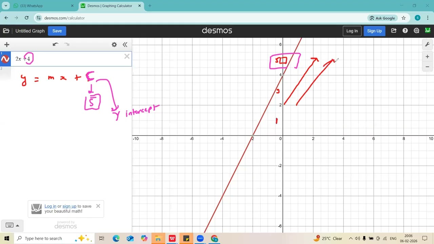
Task: Reload the Desmos page
Action: [x=26, y=18]
